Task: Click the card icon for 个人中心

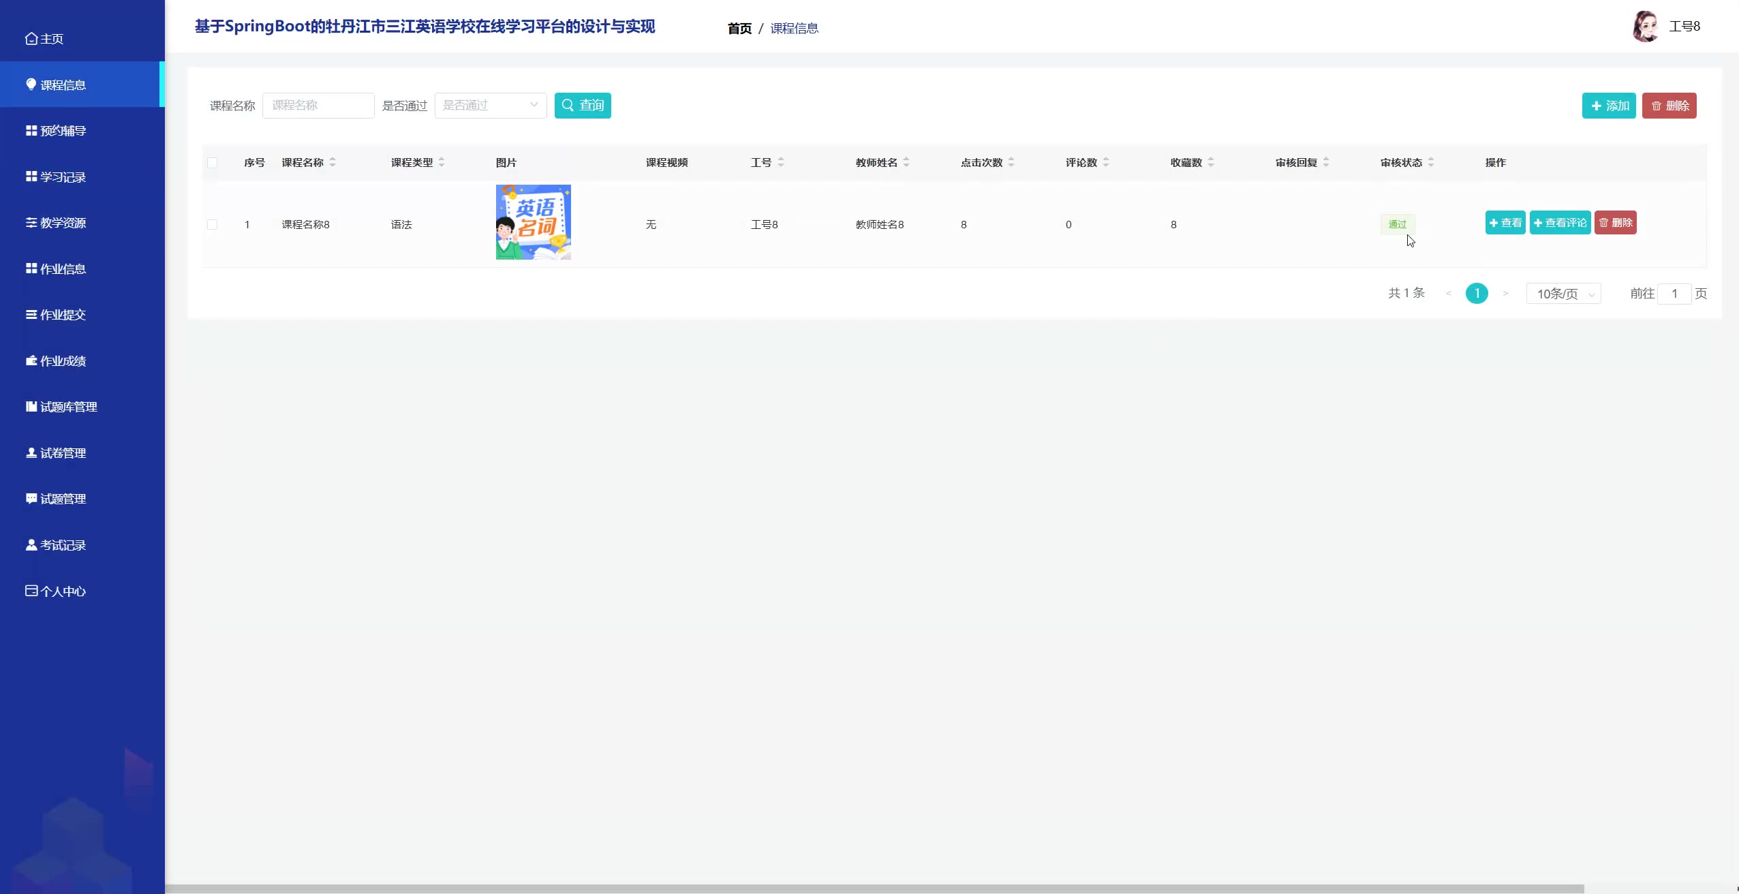Action: 31,591
